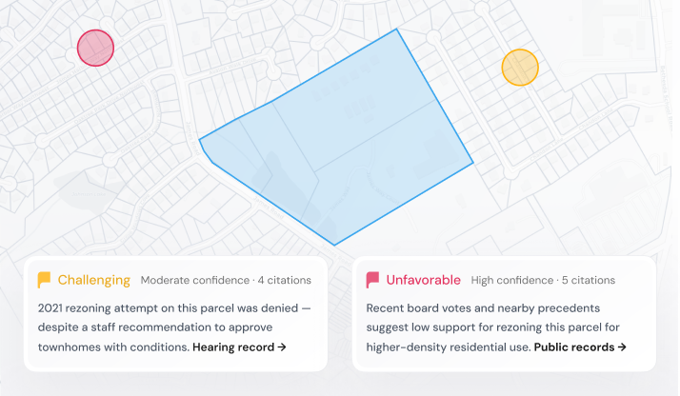This screenshot has width=680, height=396.
Task: Click the Challenging heading text
Action: click(93, 280)
